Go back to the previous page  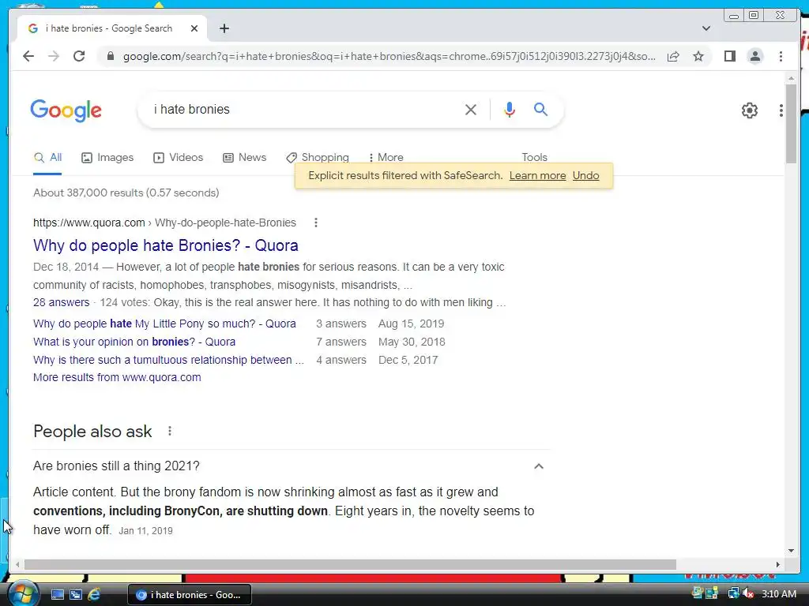point(28,56)
